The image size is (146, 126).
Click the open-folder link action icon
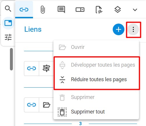click(46, 105)
